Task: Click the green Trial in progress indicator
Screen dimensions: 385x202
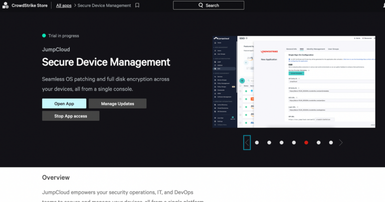Action: pyautogui.click(x=44, y=36)
